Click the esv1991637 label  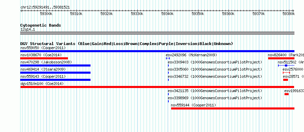(294, 91)
